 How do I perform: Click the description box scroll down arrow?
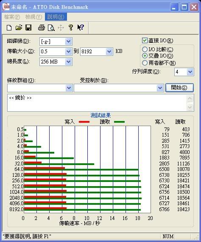pyautogui.click(x=190, y=107)
